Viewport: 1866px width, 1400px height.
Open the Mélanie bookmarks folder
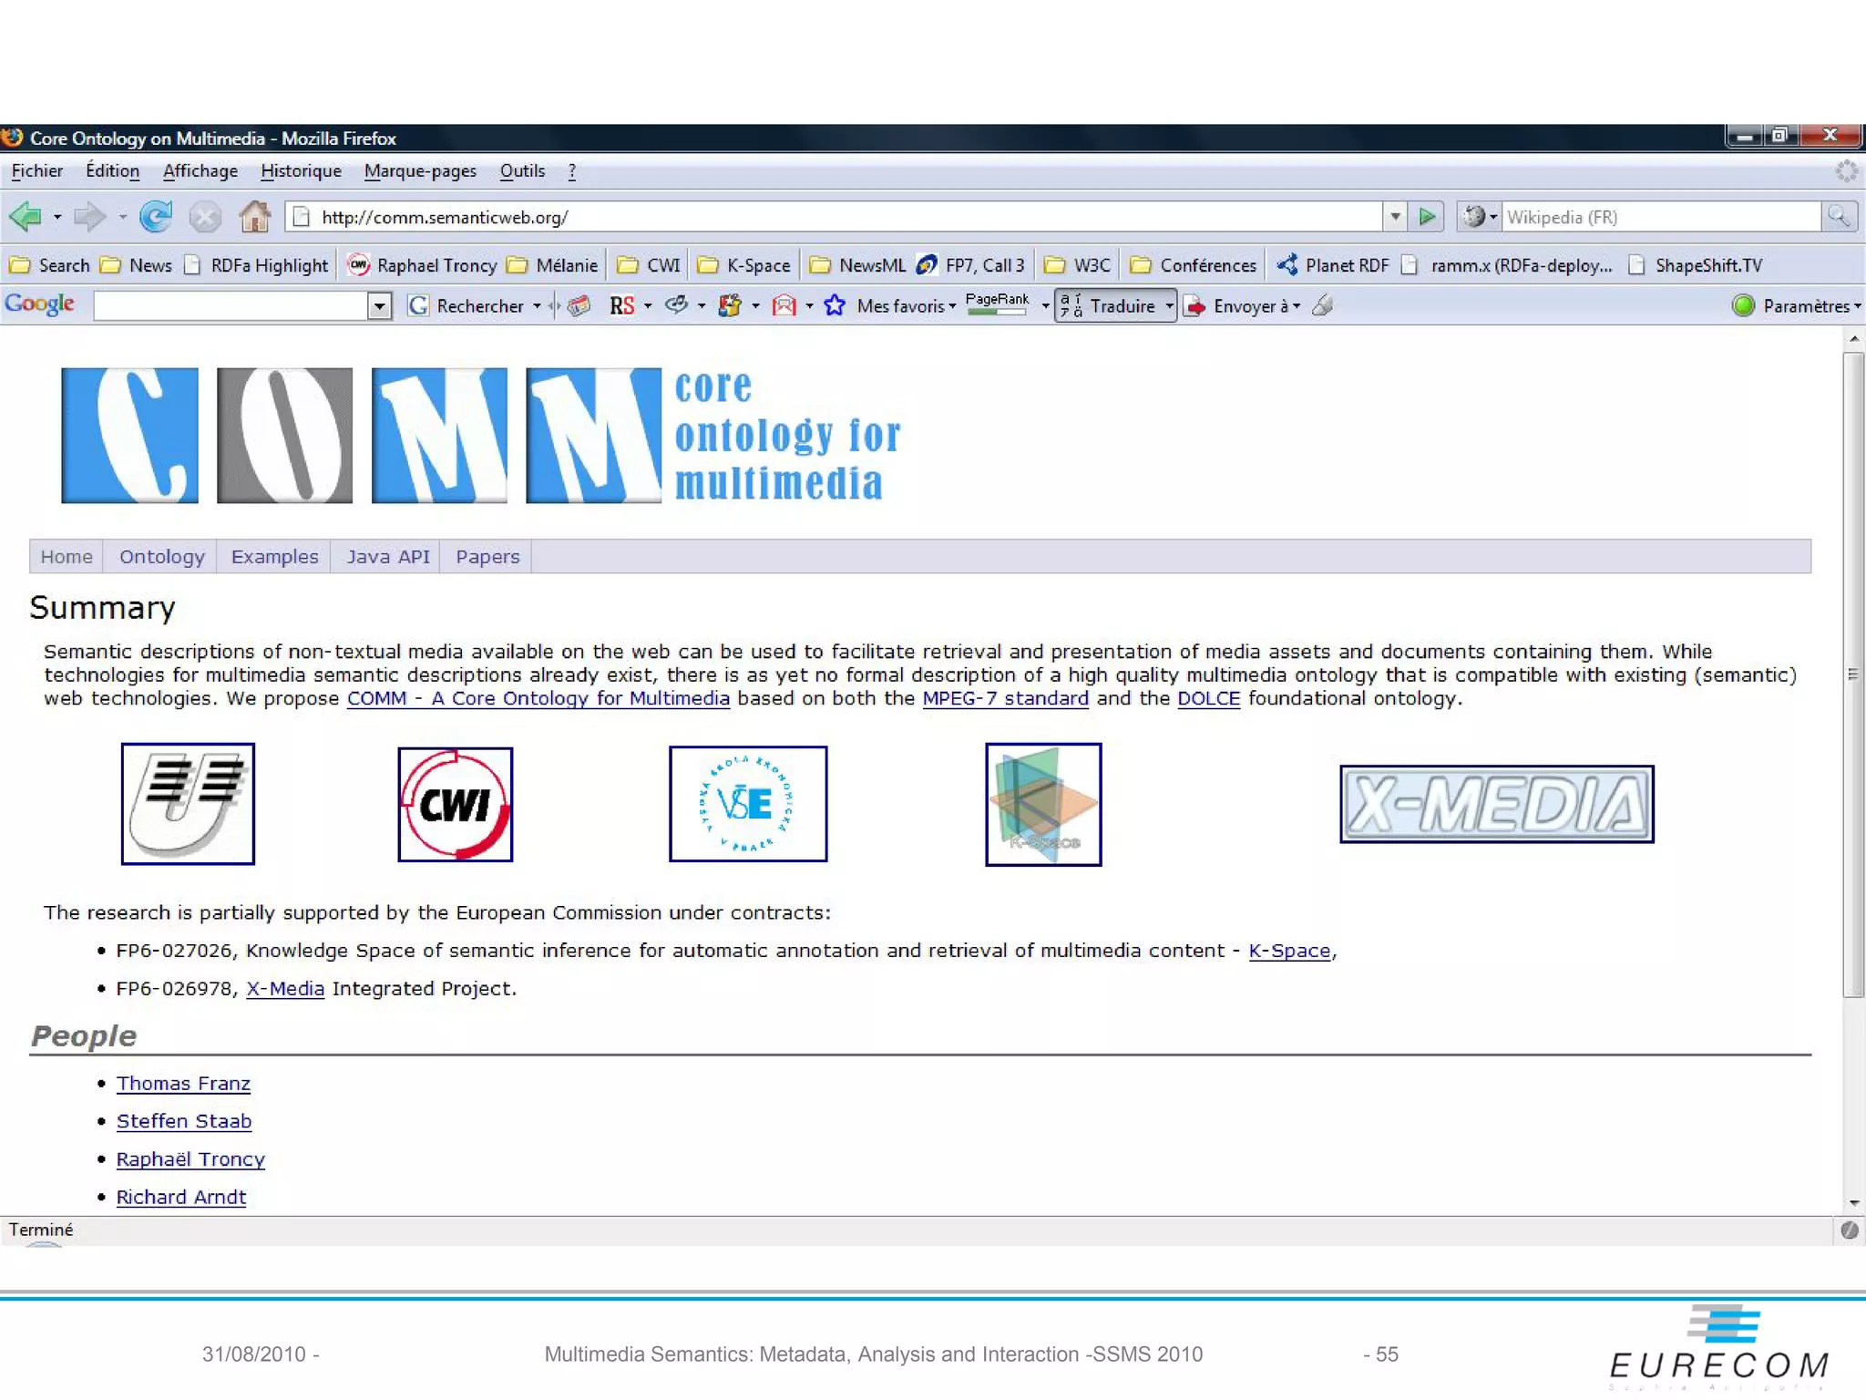(x=552, y=265)
